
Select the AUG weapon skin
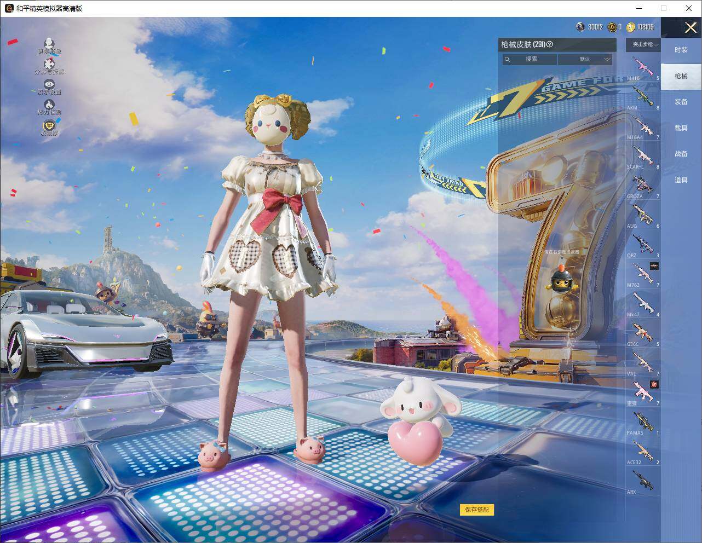[x=643, y=216]
